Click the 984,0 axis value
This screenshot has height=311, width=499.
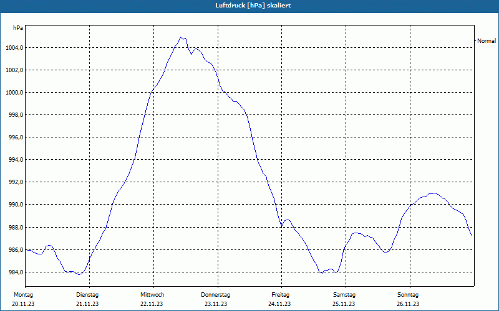click(x=16, y=272)
